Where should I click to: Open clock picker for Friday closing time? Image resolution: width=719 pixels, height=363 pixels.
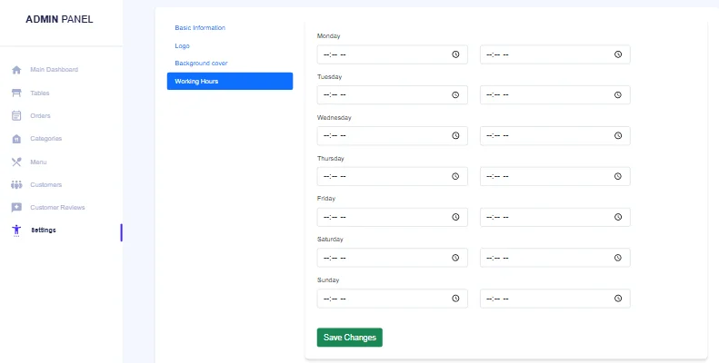618,218
